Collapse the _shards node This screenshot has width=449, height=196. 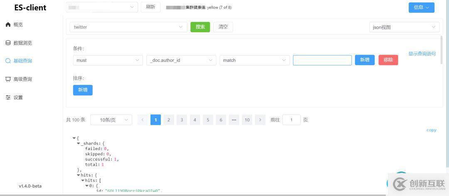coord(79,143)
